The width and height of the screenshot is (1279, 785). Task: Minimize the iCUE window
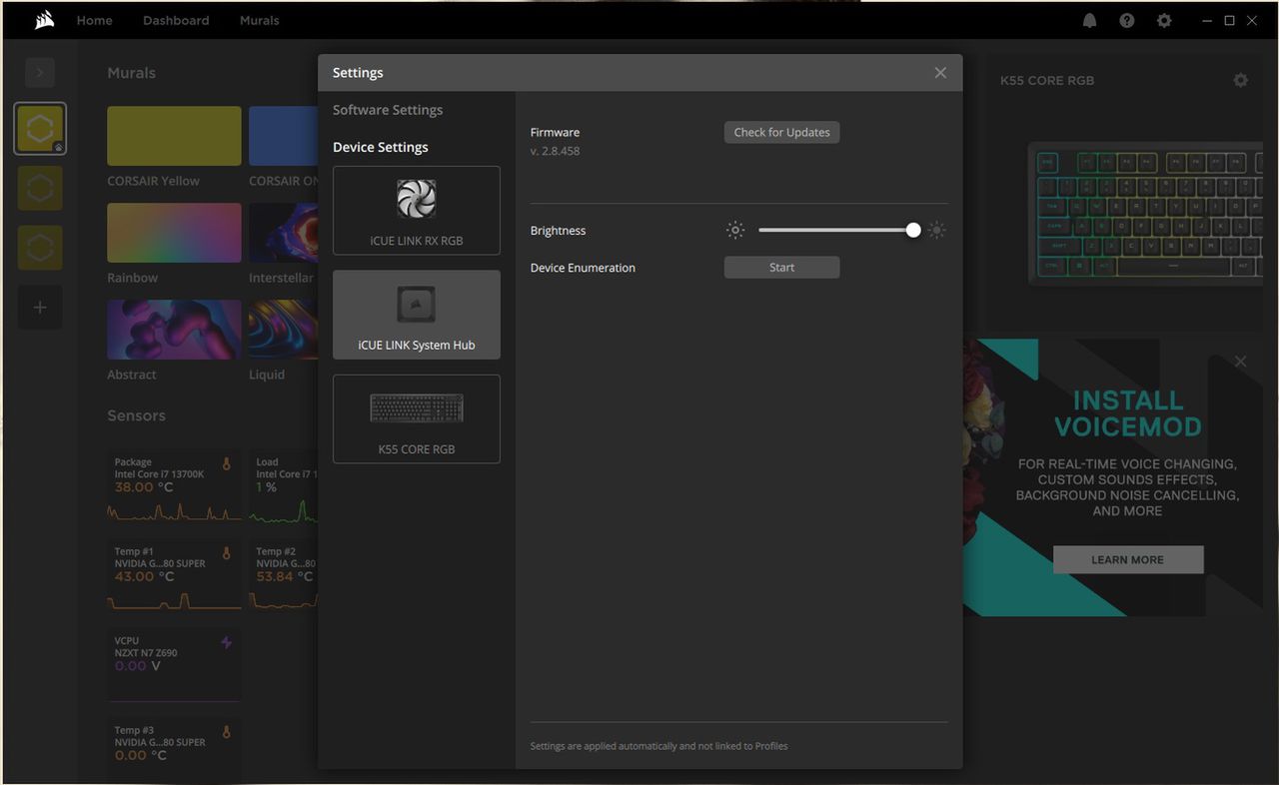click(1209, 20)
